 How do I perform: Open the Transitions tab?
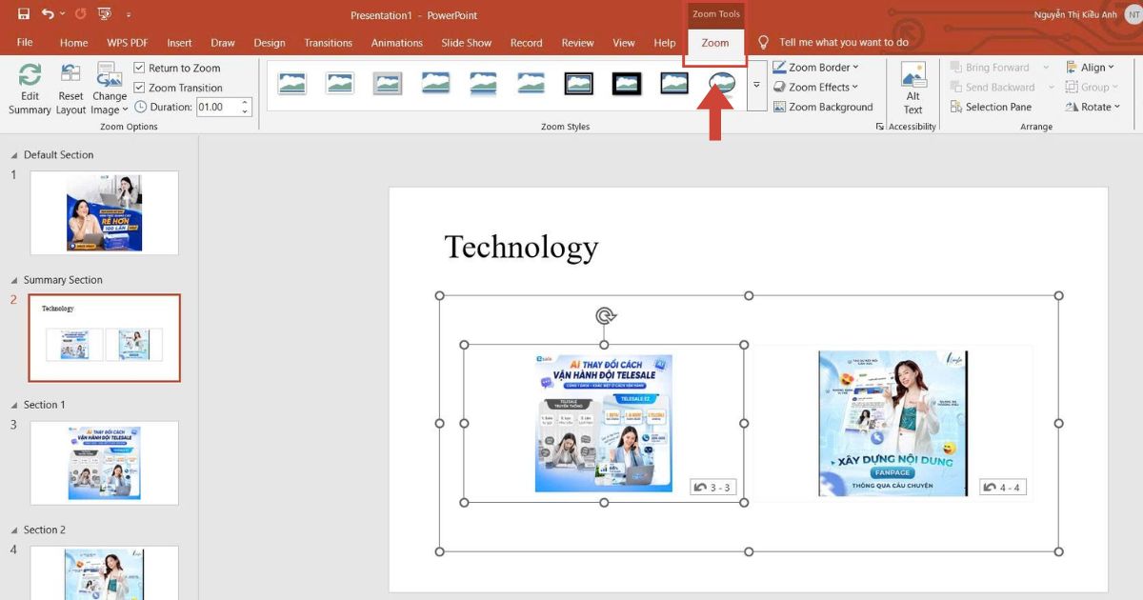(328, 43)
